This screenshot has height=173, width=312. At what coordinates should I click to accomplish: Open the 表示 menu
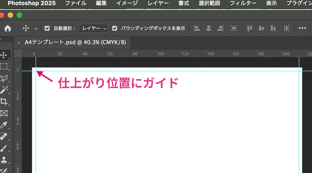(x=272, y=3)
